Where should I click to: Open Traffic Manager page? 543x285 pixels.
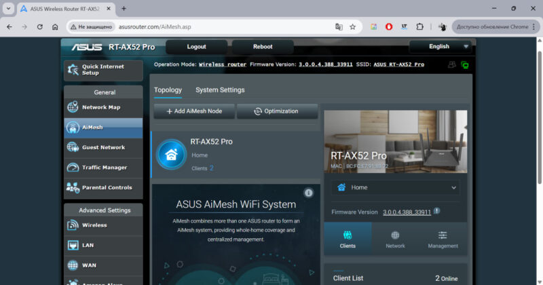(103, 168)
